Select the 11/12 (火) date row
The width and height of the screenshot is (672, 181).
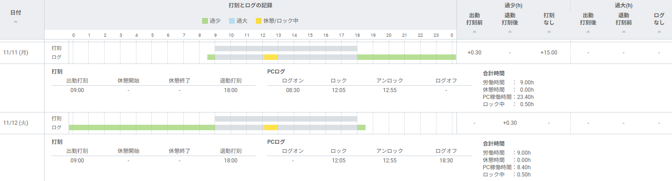pyautogui.click(x=15, y=123)
